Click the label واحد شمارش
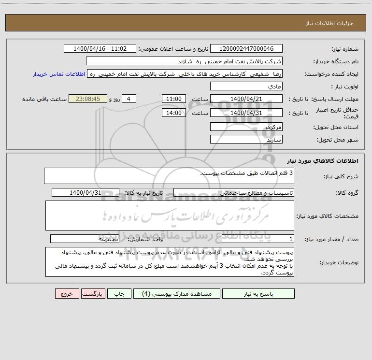 (145, 240)
